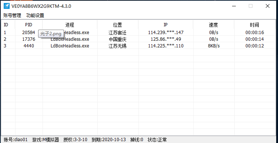Click IP 114.225.***.110
The width and height of the screenshot is (278, 143).
pos(166,46)
